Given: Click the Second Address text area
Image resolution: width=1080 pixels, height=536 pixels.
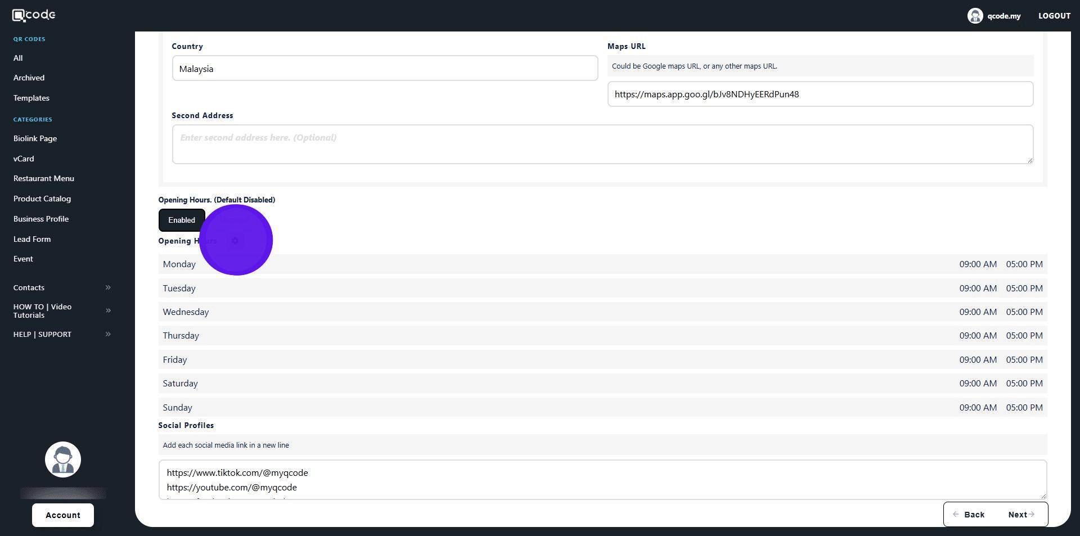Looking at the screenshot, I should pos(602,145).
